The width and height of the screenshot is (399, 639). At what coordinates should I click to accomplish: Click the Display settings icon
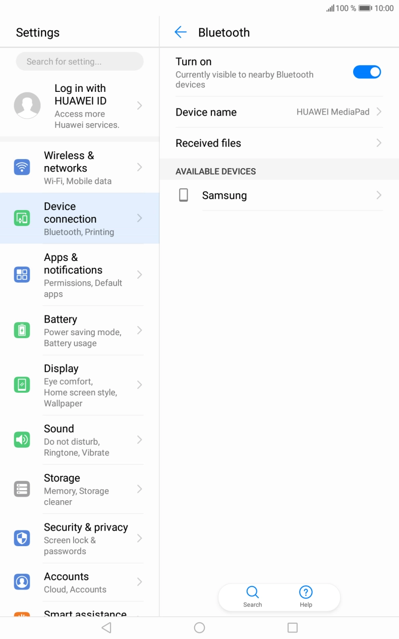22,385
